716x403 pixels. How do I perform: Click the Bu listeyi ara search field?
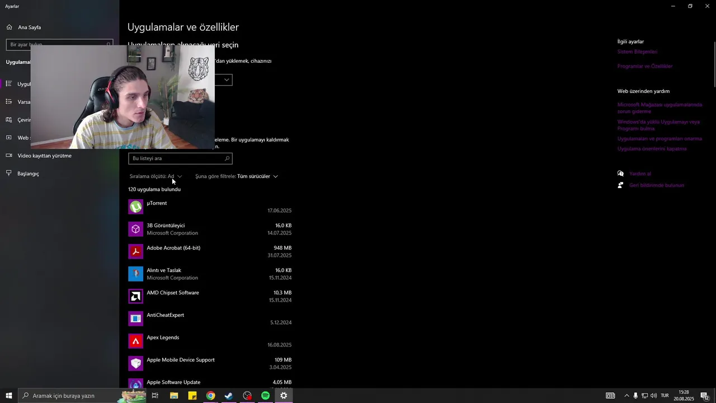pos(180,158)
